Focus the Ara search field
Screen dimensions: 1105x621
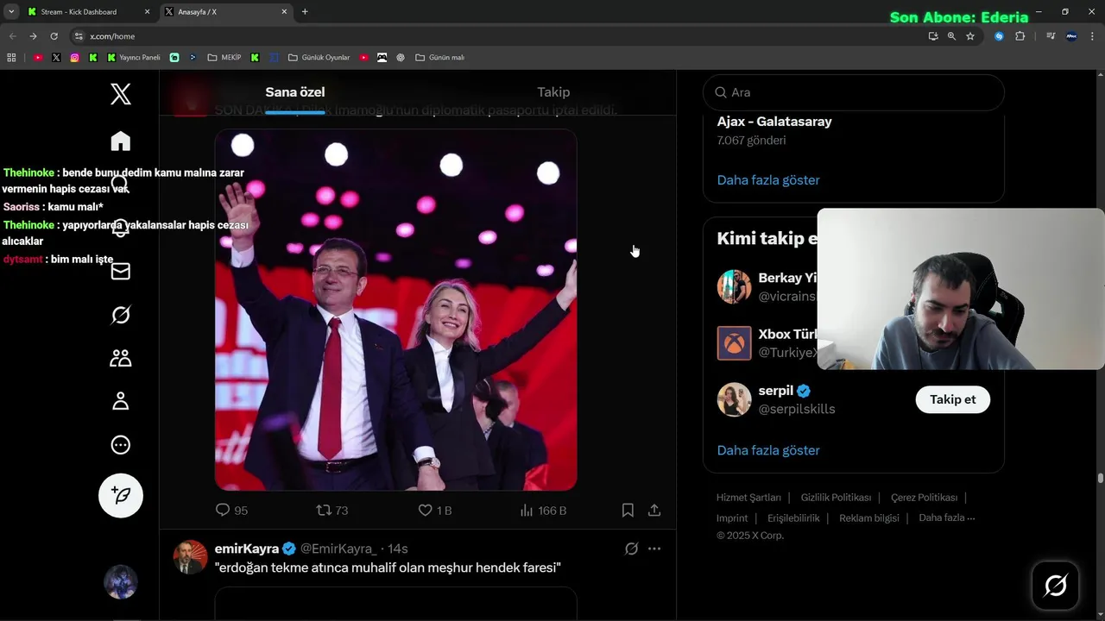click(854, 92)
